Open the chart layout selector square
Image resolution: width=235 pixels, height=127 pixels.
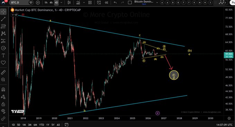coord(130,2)
